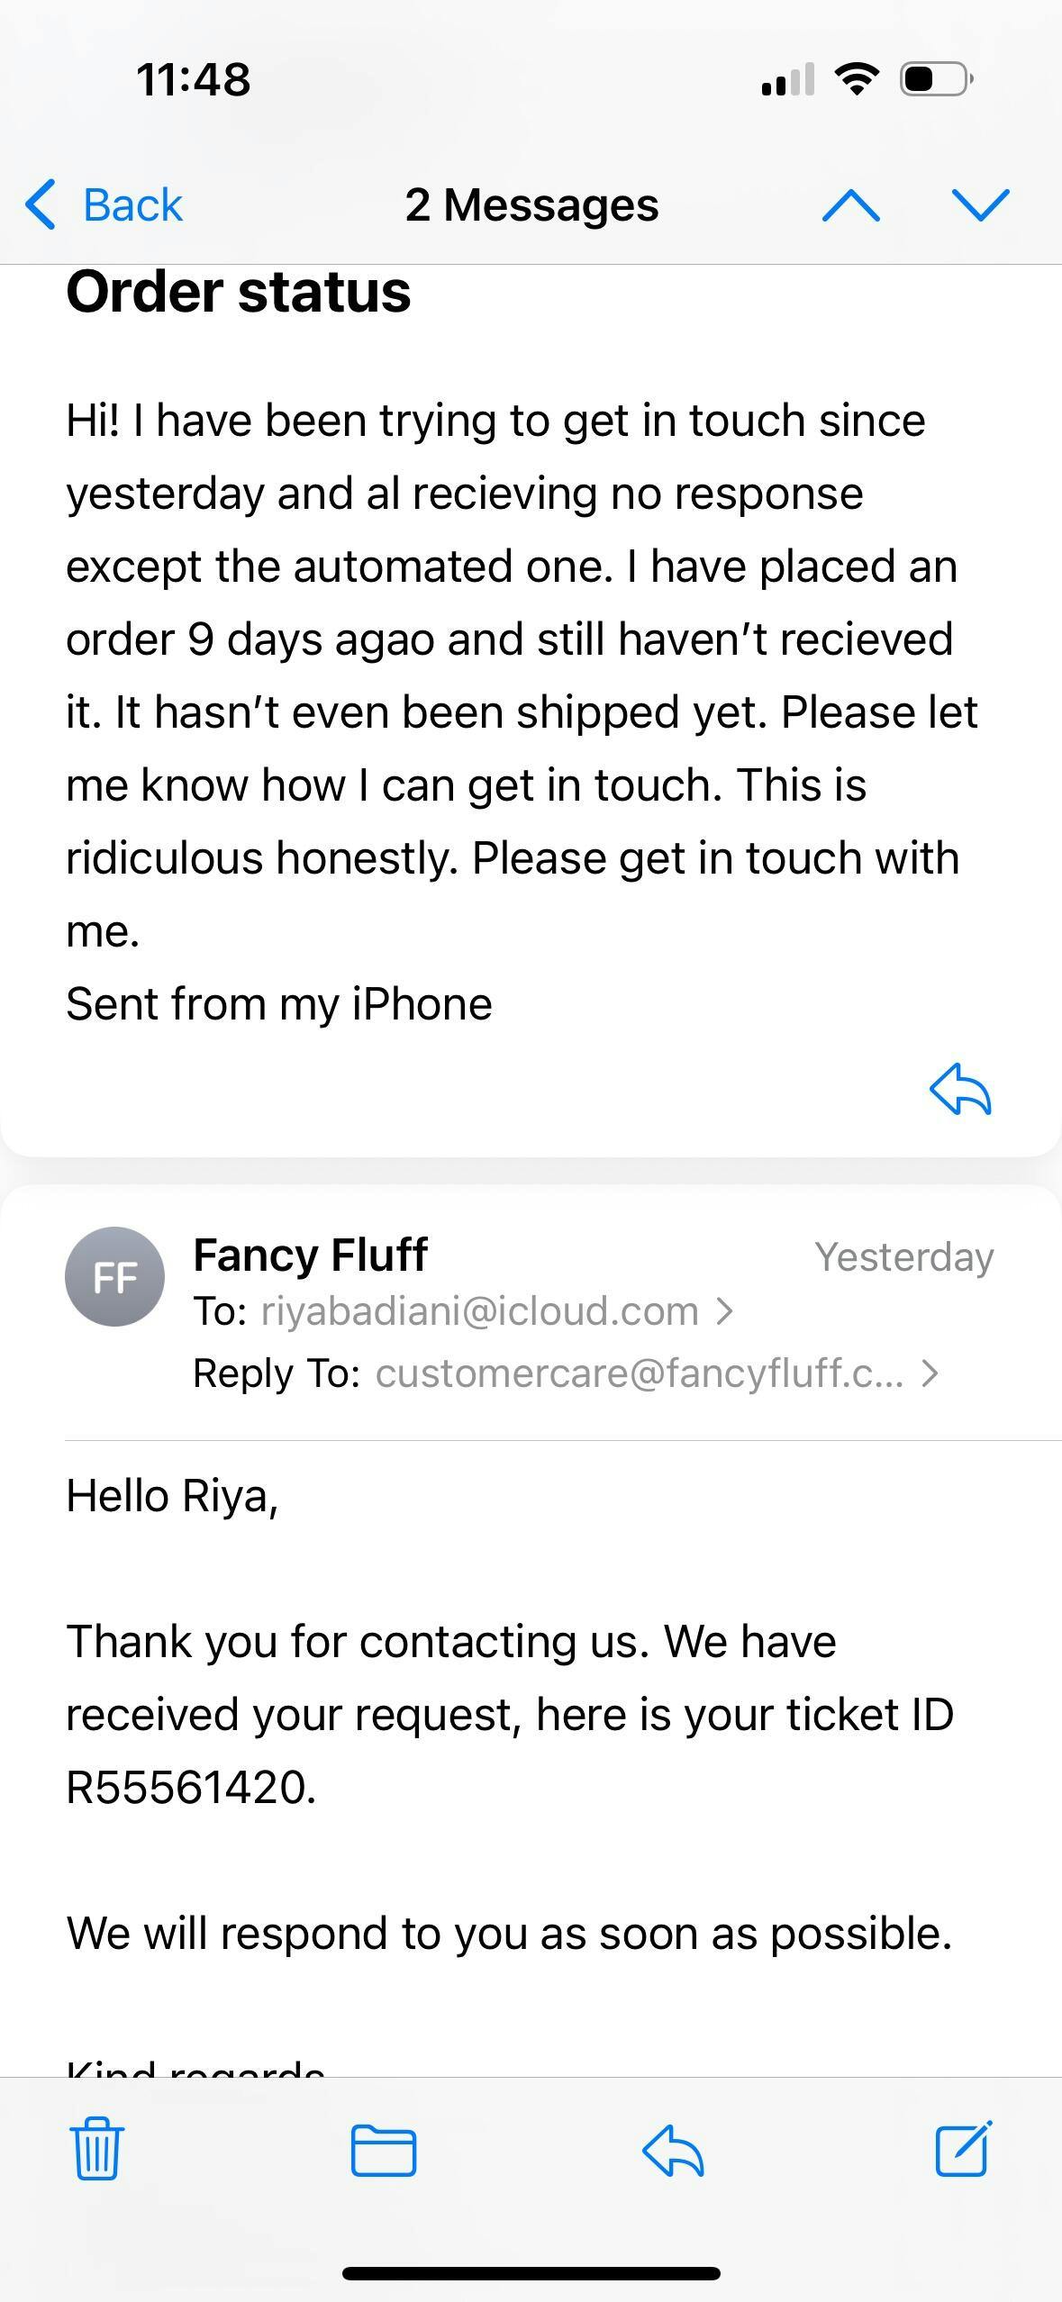
Task: Go to next message with down arrow
Action: coord(980,205)
